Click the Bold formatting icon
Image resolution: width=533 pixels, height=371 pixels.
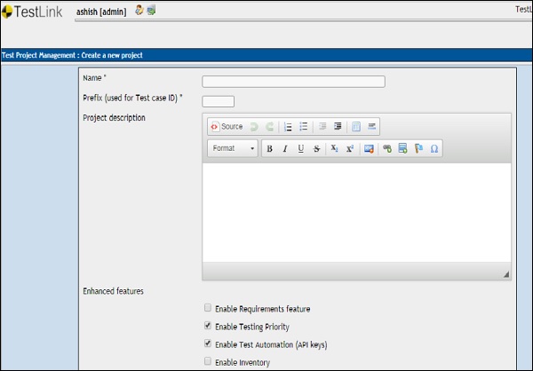(269, 149)
